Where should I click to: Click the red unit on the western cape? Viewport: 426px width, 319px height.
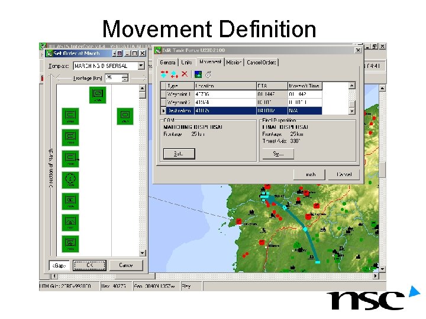[x=238, y=222]
